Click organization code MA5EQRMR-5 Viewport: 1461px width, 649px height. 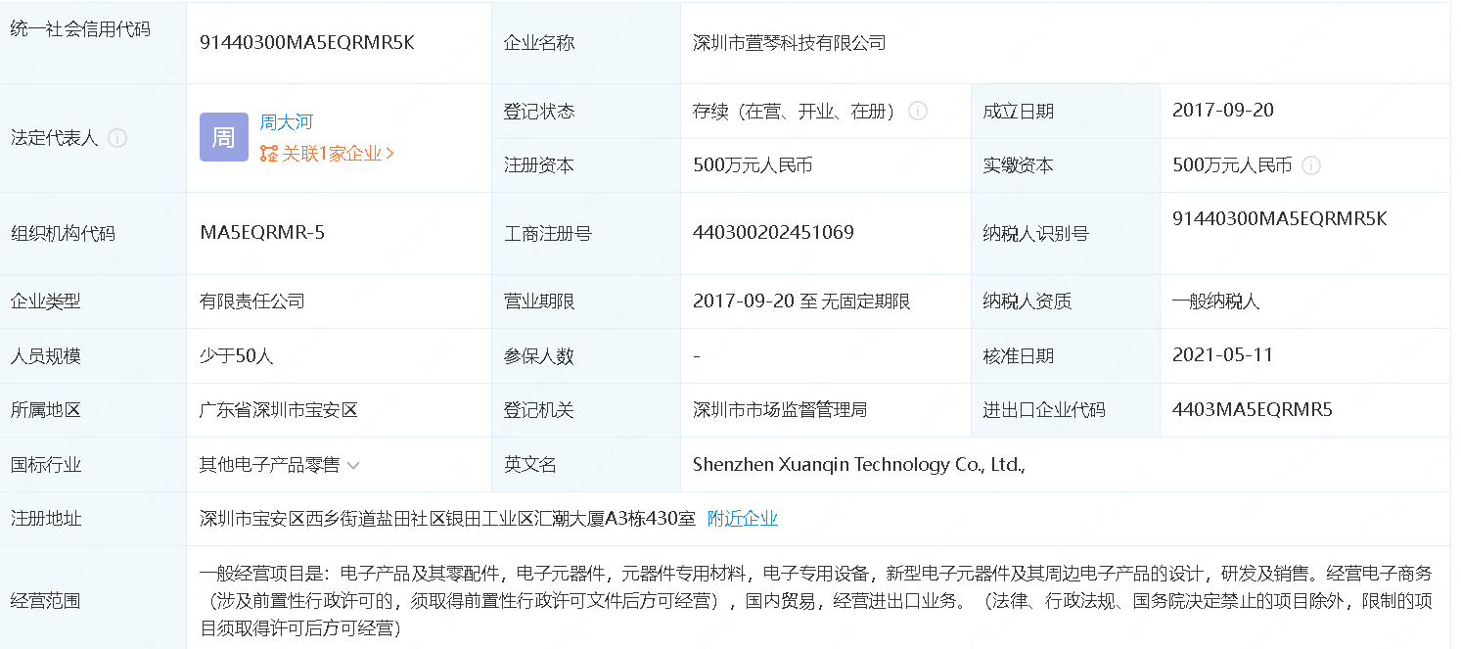262,233
